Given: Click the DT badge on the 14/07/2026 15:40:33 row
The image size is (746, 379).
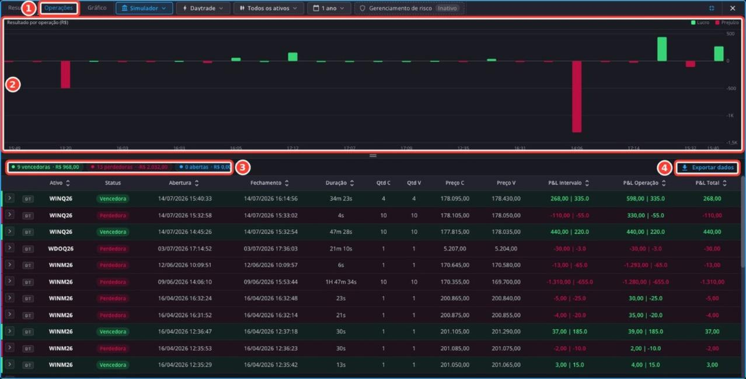Looking at the screenshot, I should pos(27,199).
